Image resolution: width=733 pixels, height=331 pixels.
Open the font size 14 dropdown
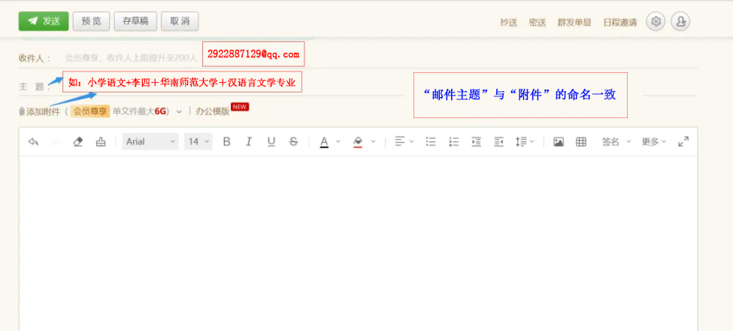tap(198, 141)
